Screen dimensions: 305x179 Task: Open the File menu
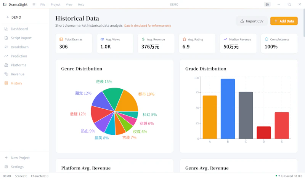coord(43,5)
